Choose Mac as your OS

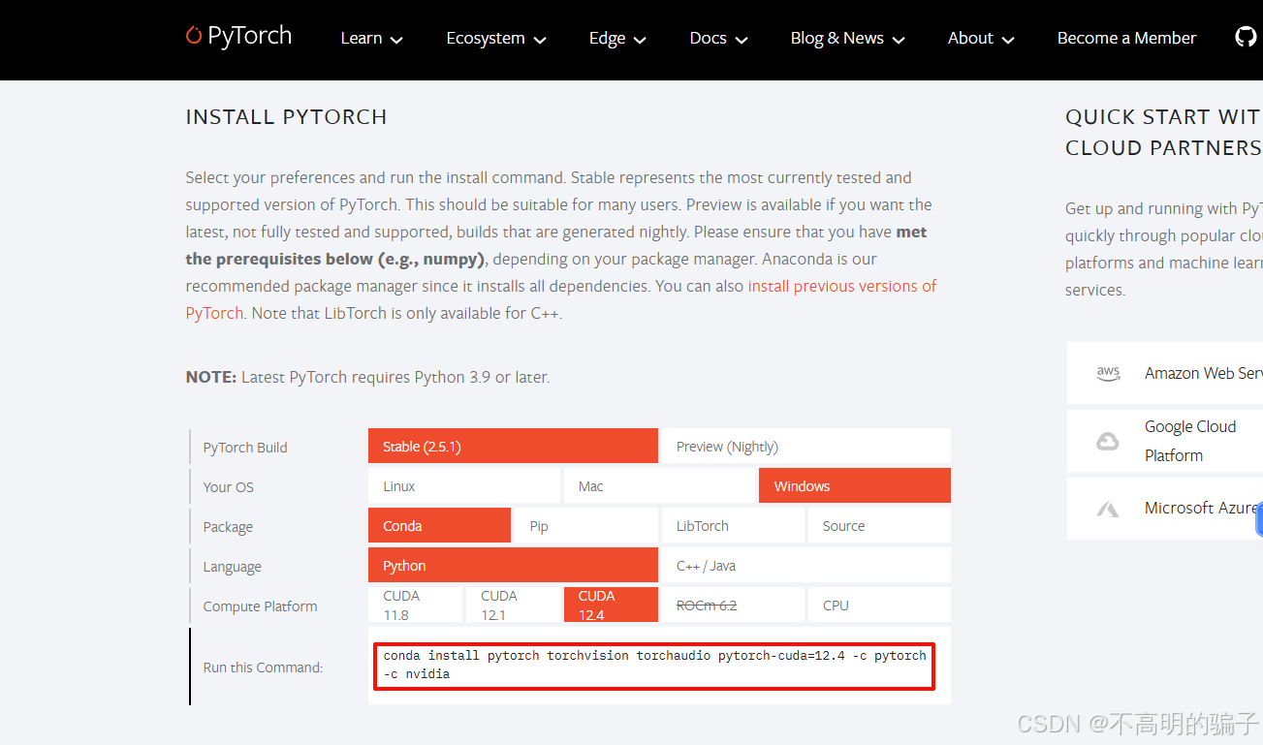click(659, 485)
